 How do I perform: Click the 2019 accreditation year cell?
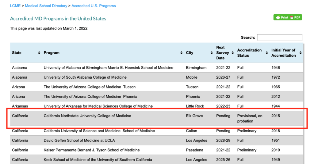276,150
